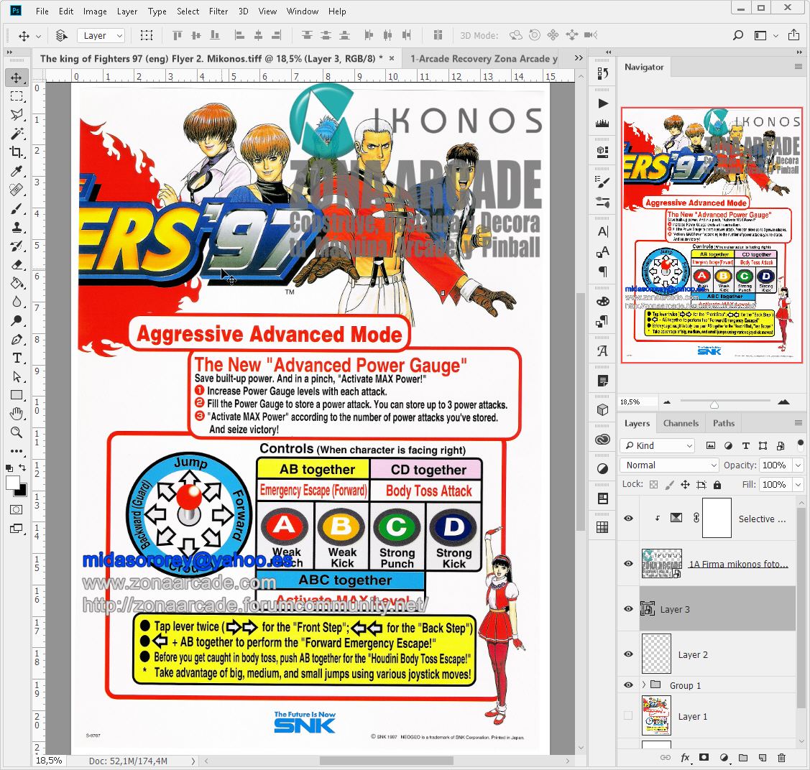This screenshot has height=770, width=810.
Task: Select the Pen tool
Action: tap(17, 339)
